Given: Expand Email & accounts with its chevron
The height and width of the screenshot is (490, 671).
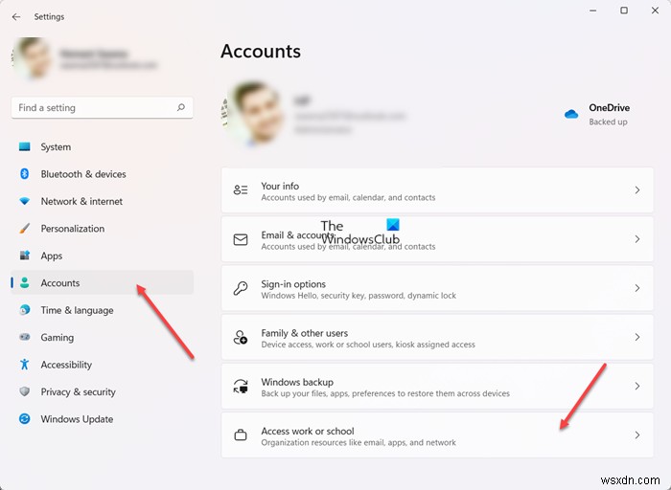Looking at the screenshot, I should pos(637,239).
